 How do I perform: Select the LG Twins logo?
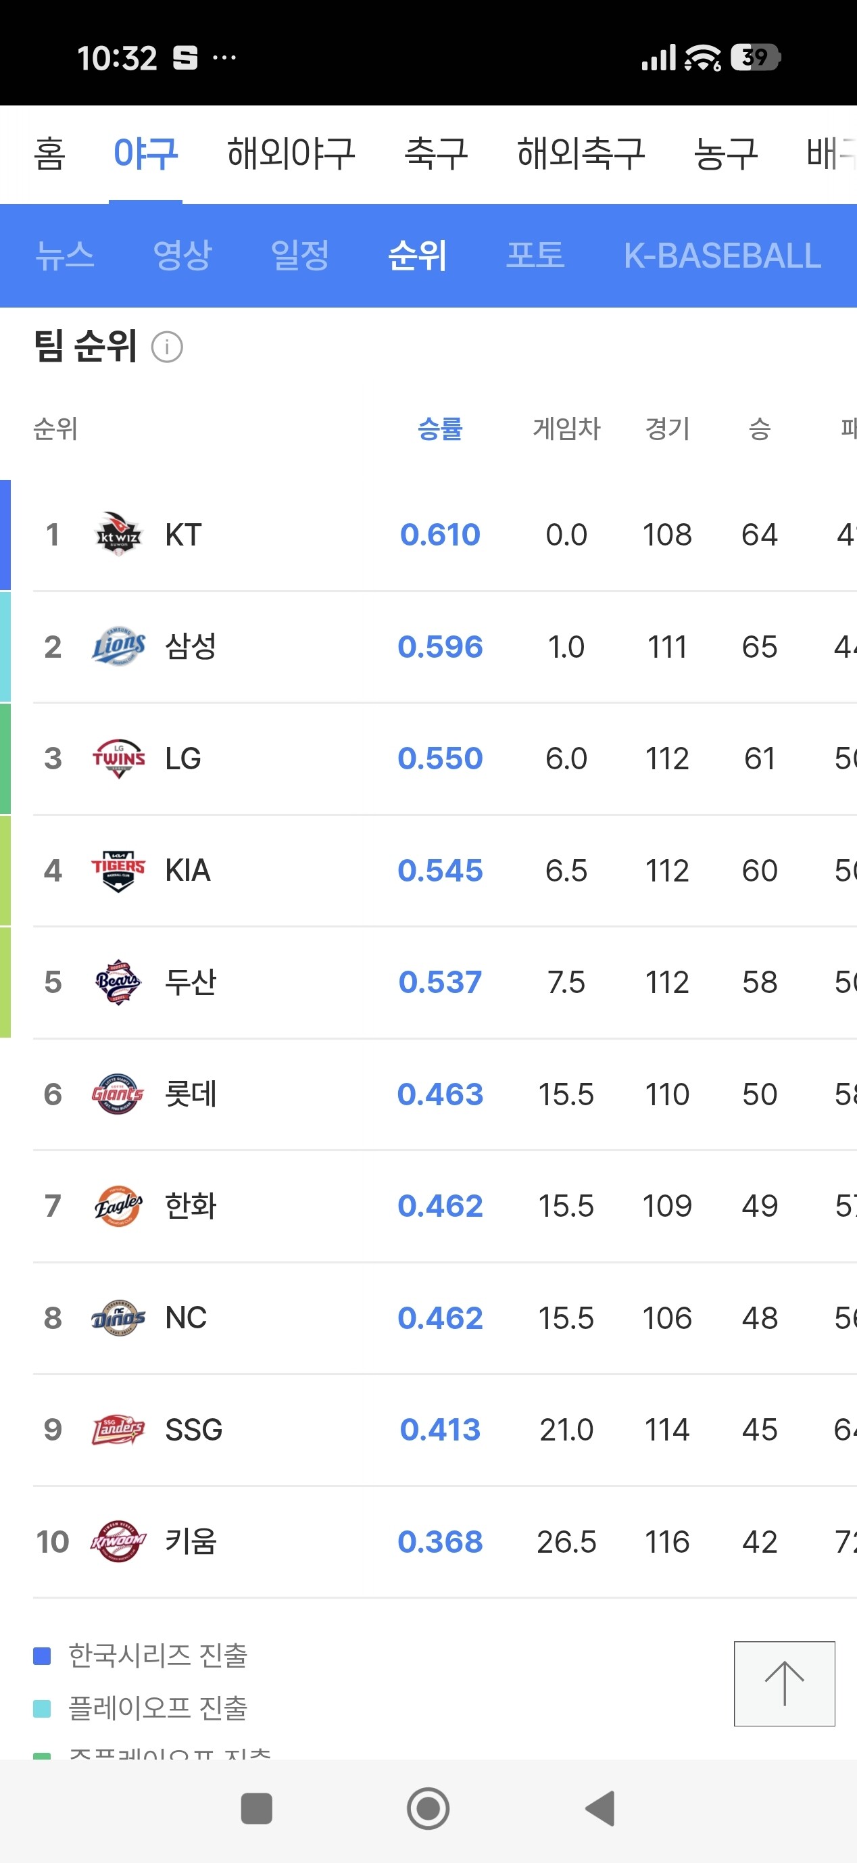(x=118, y=758)
